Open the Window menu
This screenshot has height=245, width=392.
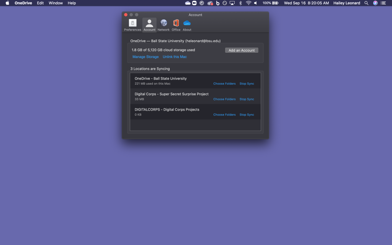56,3
